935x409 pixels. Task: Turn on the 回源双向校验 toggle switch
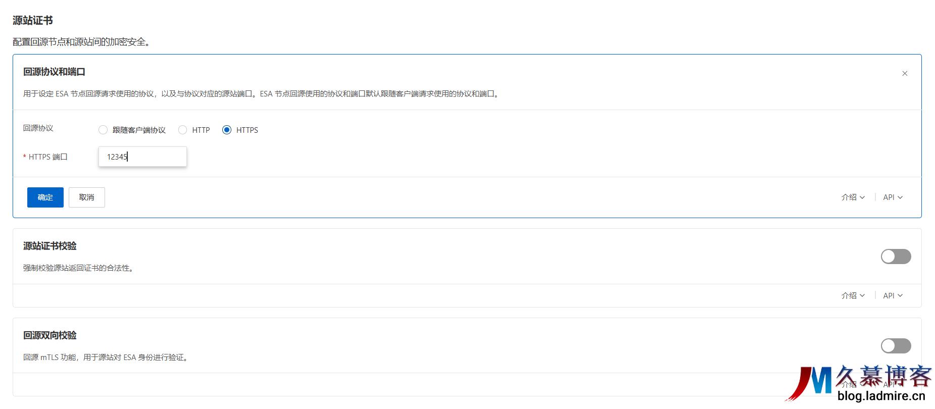click(896, 346)
